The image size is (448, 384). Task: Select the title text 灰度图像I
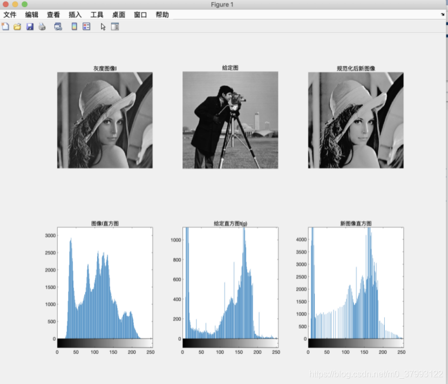[x=105, y=68]
